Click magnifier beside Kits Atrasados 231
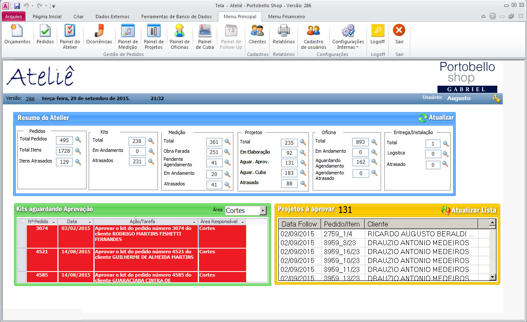 tap(151, 161)
